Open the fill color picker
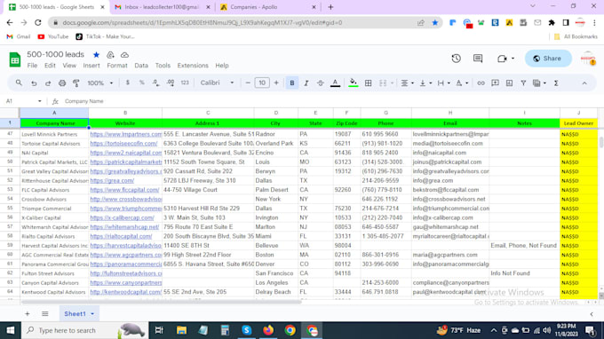Viewport: 604px width, 339px height. pyautogui.click(x=353, y=83)
